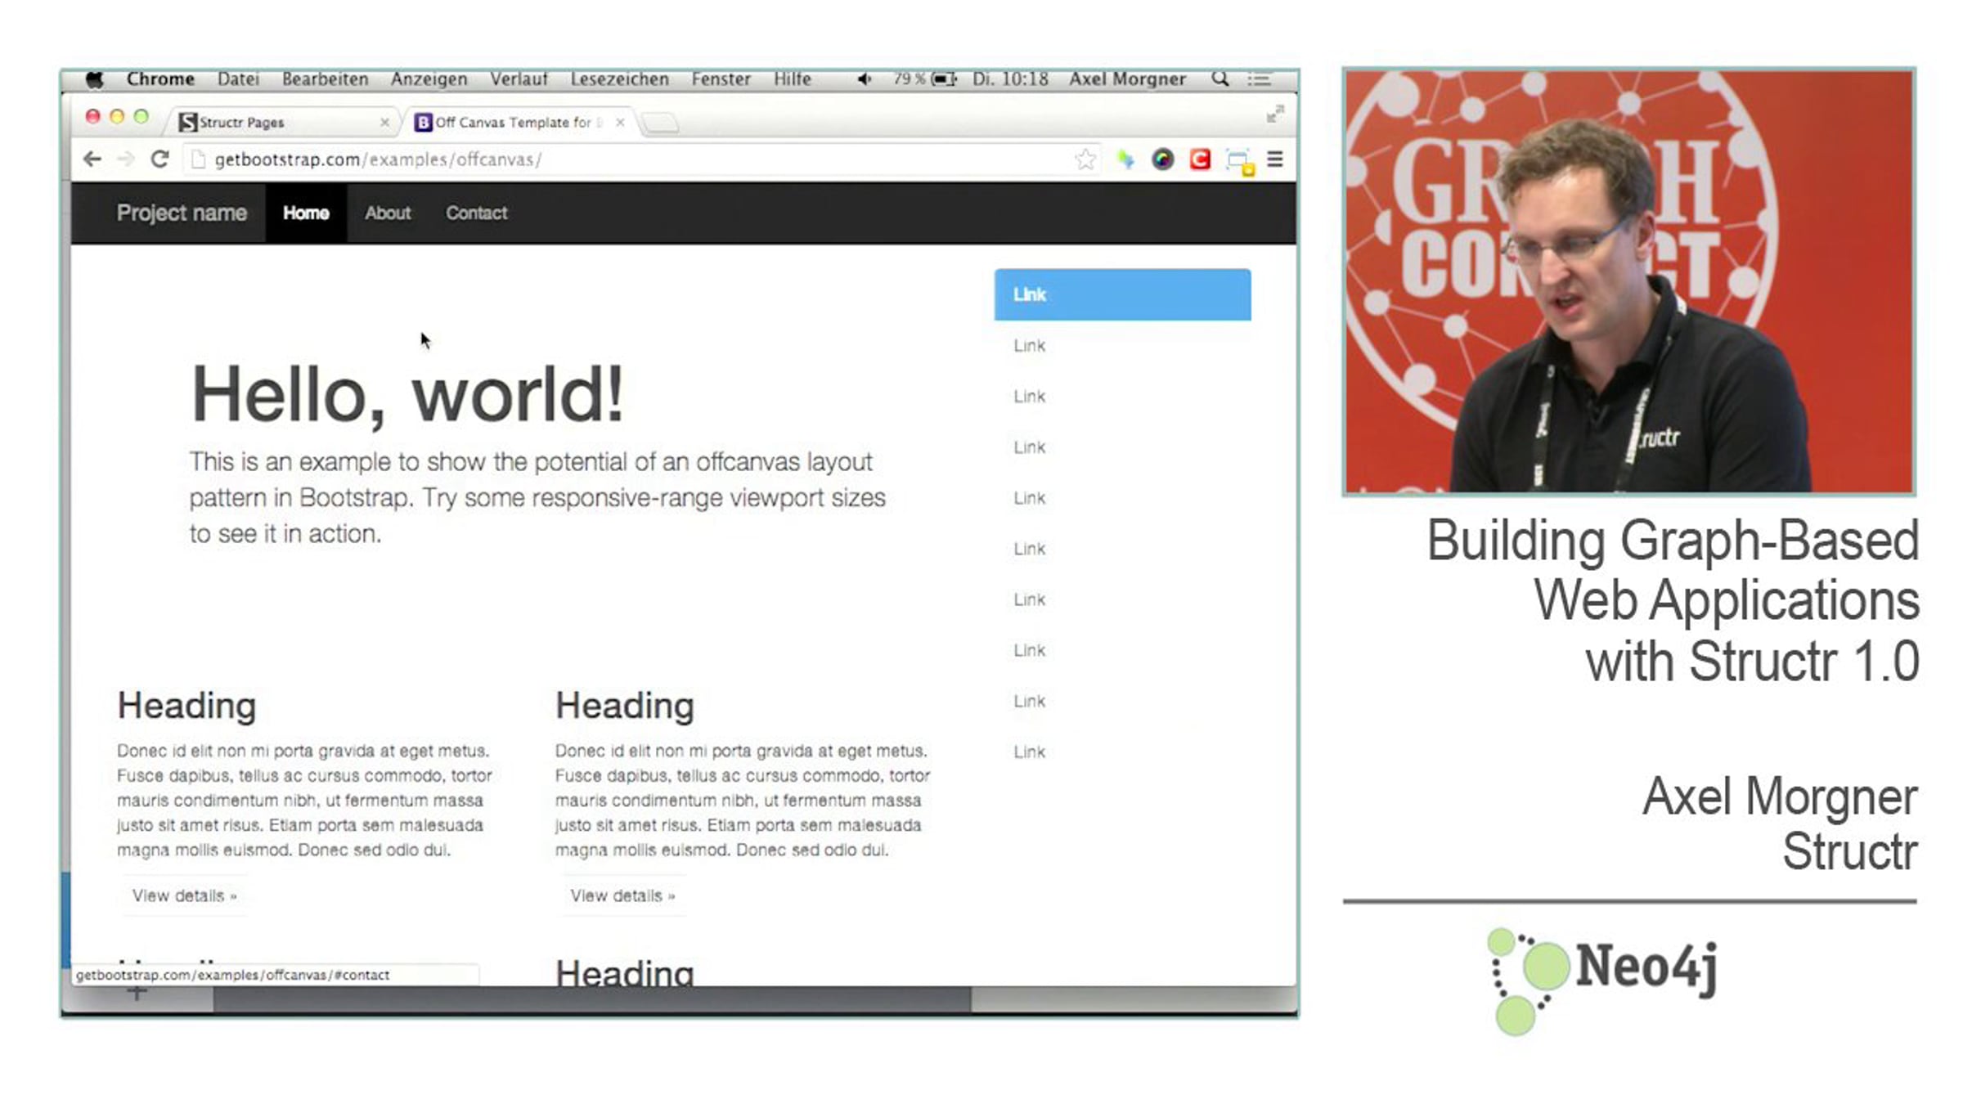
Task: Click the status bar URL ending in #contact
Action: [232, 975]
